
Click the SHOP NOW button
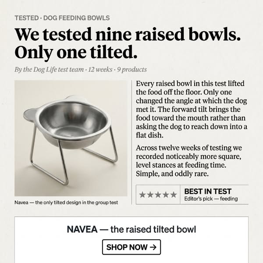(x=131, y=247)
